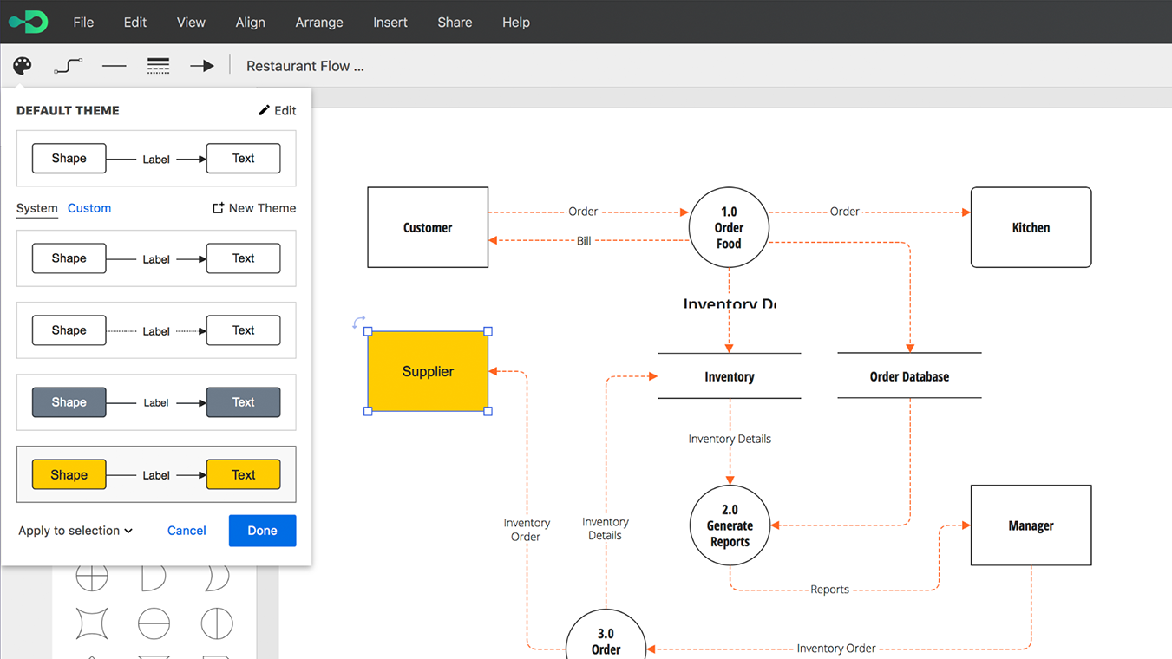The height and width of the screenshot is (659, 1172).
Task: Cancel the theme selection
Action: point(187,530)
